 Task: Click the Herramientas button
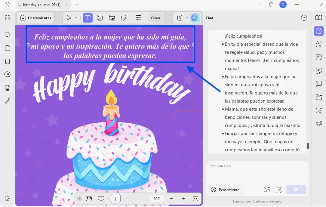tap(35, 18)
